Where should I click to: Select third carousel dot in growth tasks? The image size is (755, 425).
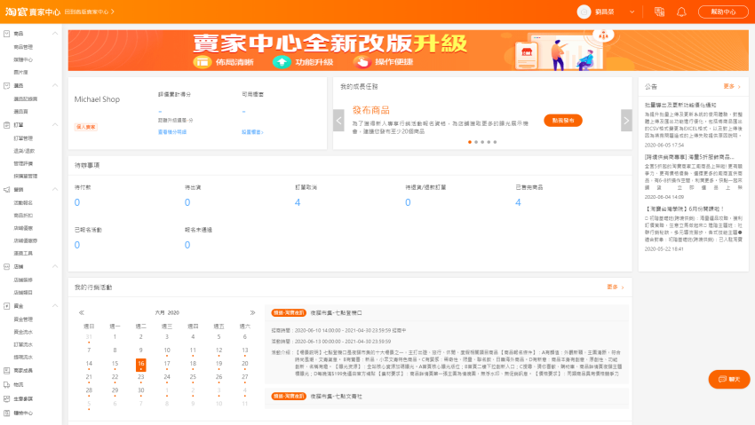pos(482,142)
